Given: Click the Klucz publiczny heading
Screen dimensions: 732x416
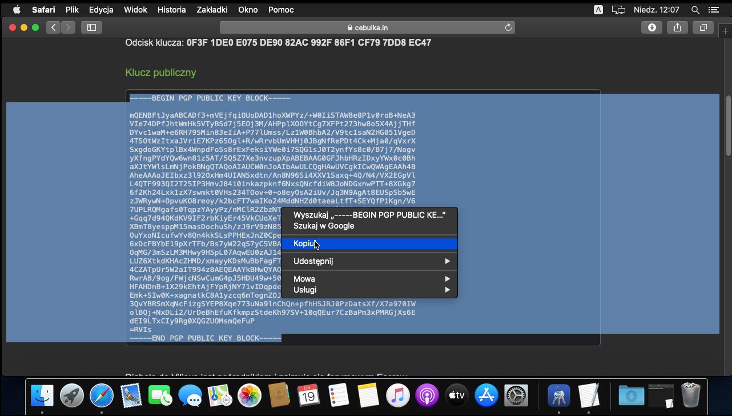Looking at the screenshot, I should pos(160,73).
